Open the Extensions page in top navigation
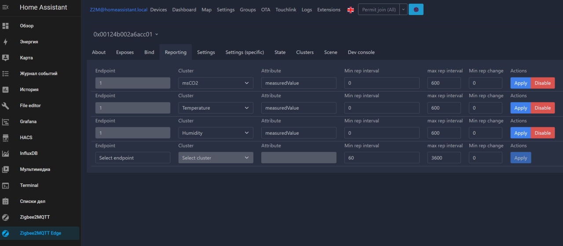Image resolution: width=563 pixels, height=246 pixels. [x=329, y=10]
